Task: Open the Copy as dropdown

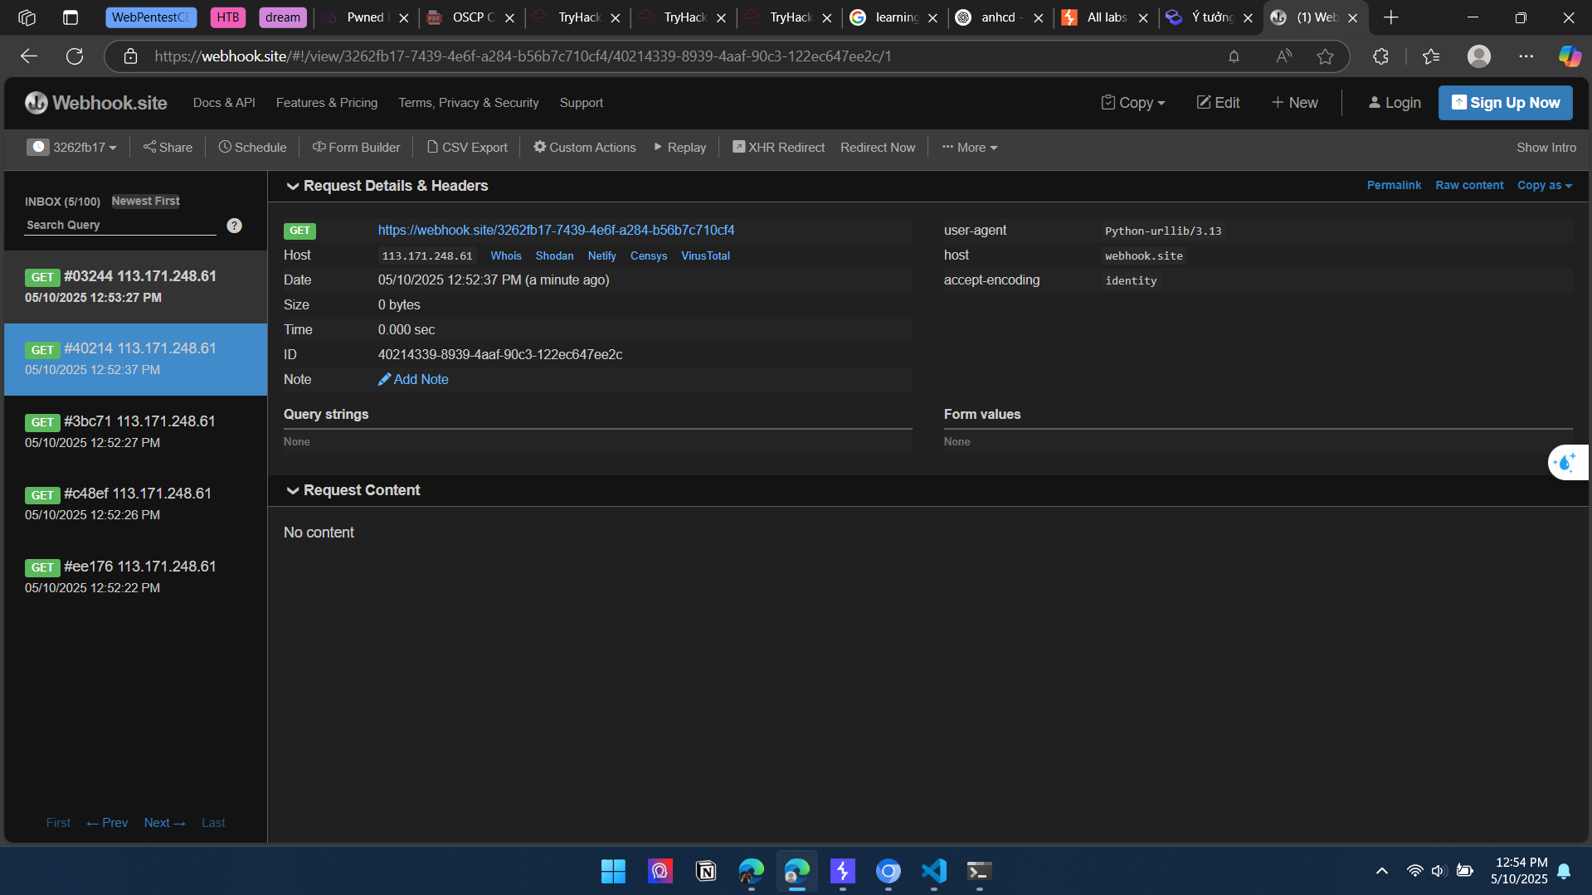Action: click(1544, 186)
